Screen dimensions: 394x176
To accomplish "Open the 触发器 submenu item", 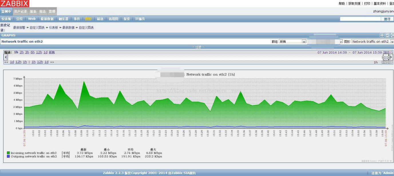I will tap(64, 19).
